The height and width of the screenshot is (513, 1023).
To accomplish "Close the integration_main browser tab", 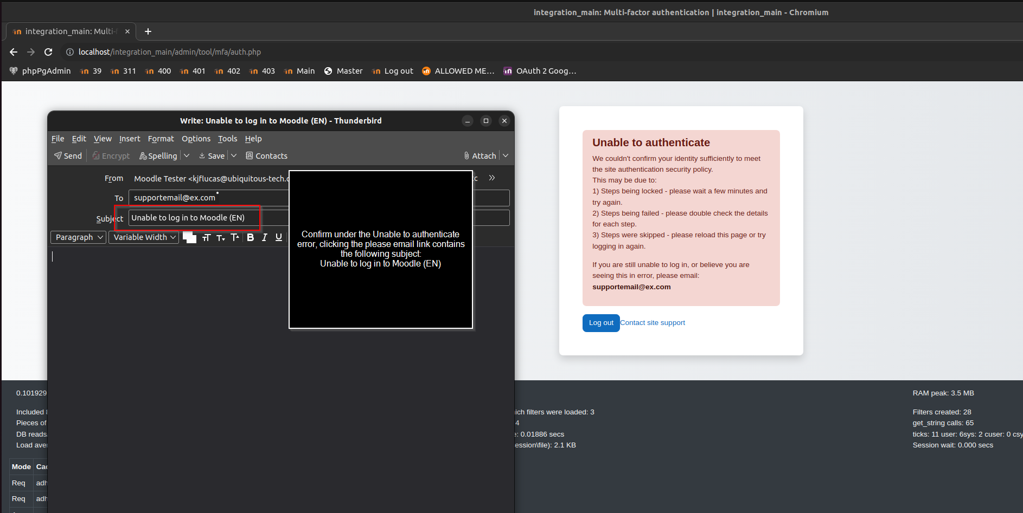I will pos(127,31).
